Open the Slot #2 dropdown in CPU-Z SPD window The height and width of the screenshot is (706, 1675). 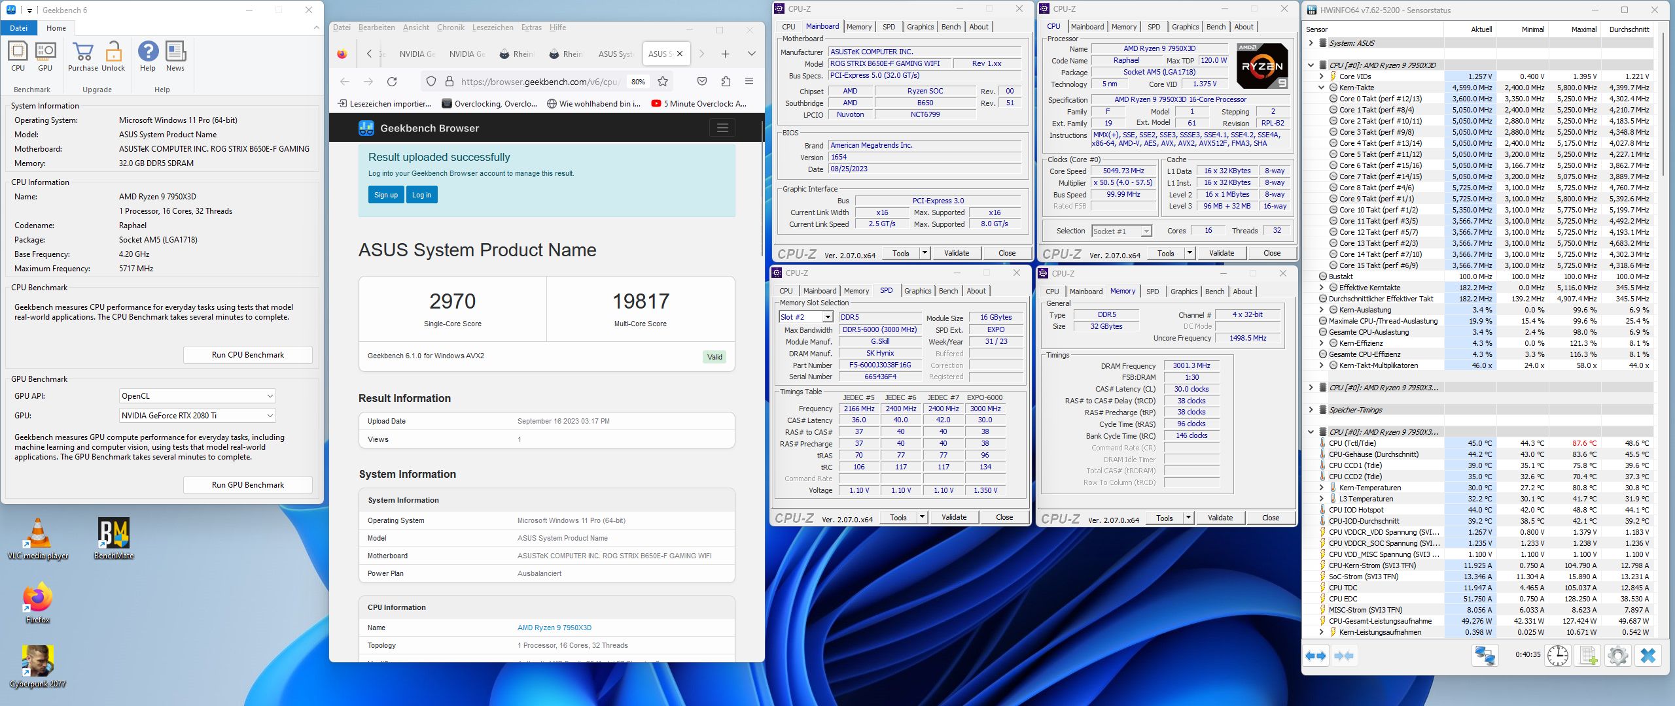pos(806,317)
